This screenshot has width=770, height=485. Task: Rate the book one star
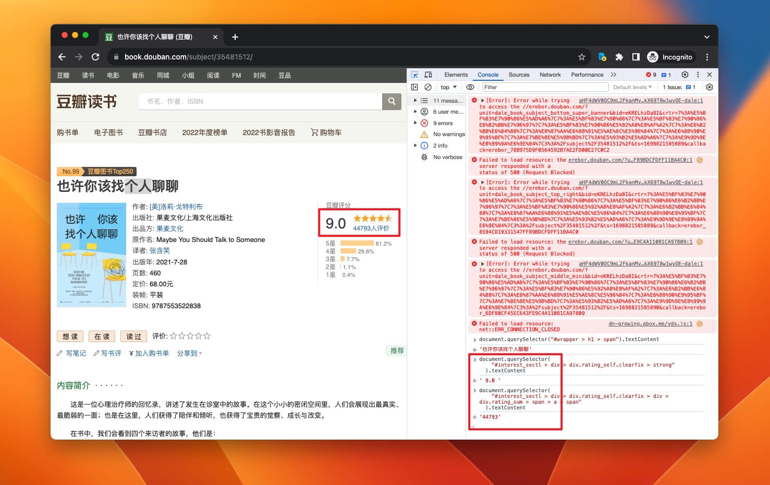point(174,336)
